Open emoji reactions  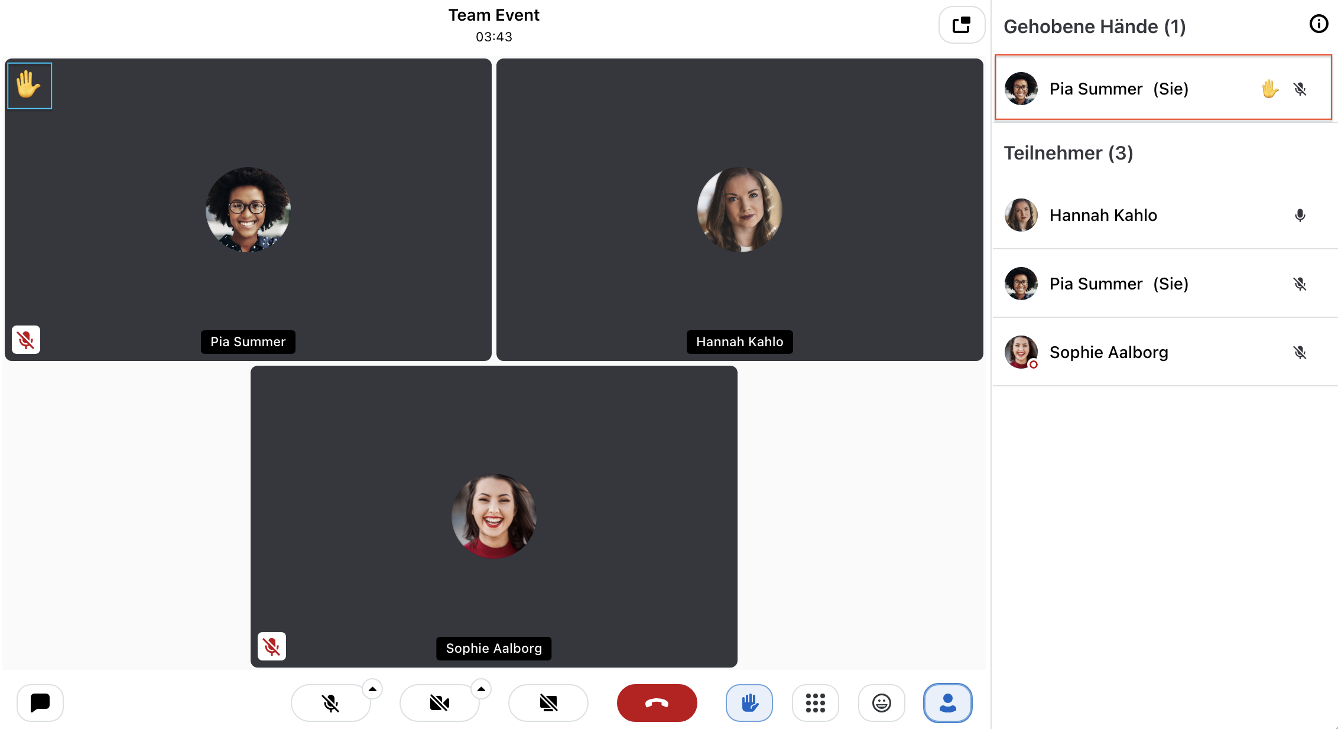click(882, 702)
